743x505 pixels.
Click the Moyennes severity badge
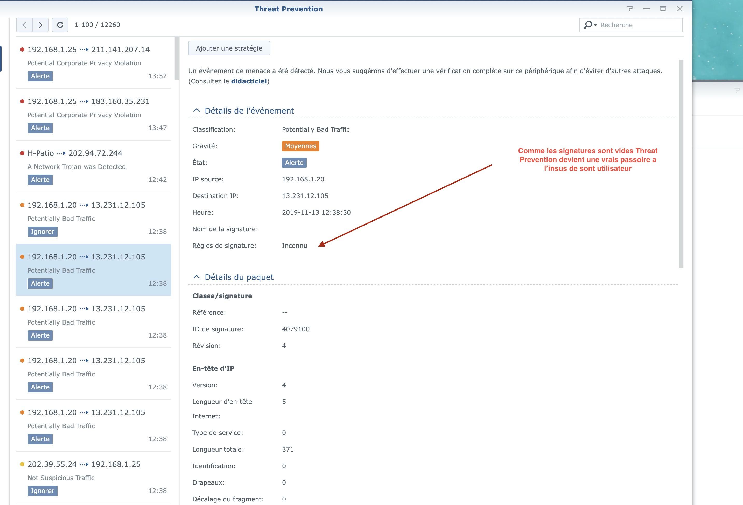pos(300,146)
